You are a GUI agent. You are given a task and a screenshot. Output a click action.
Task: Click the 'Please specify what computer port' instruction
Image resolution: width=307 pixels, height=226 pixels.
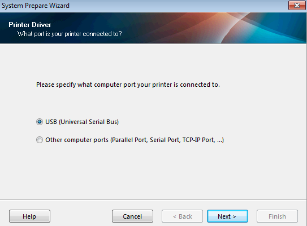point(128,85)
